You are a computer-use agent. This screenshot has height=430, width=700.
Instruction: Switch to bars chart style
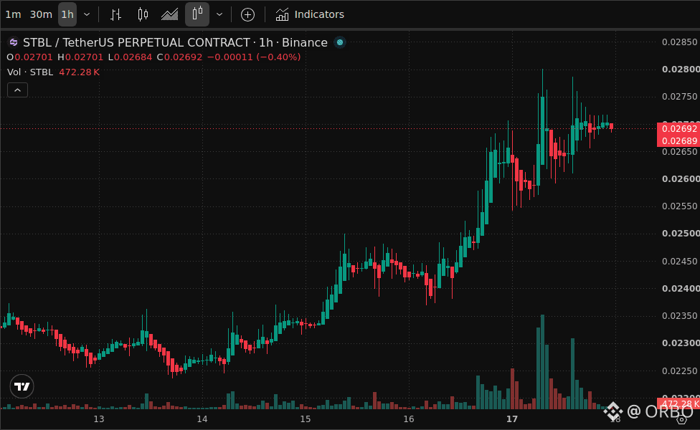click(115, 14)
